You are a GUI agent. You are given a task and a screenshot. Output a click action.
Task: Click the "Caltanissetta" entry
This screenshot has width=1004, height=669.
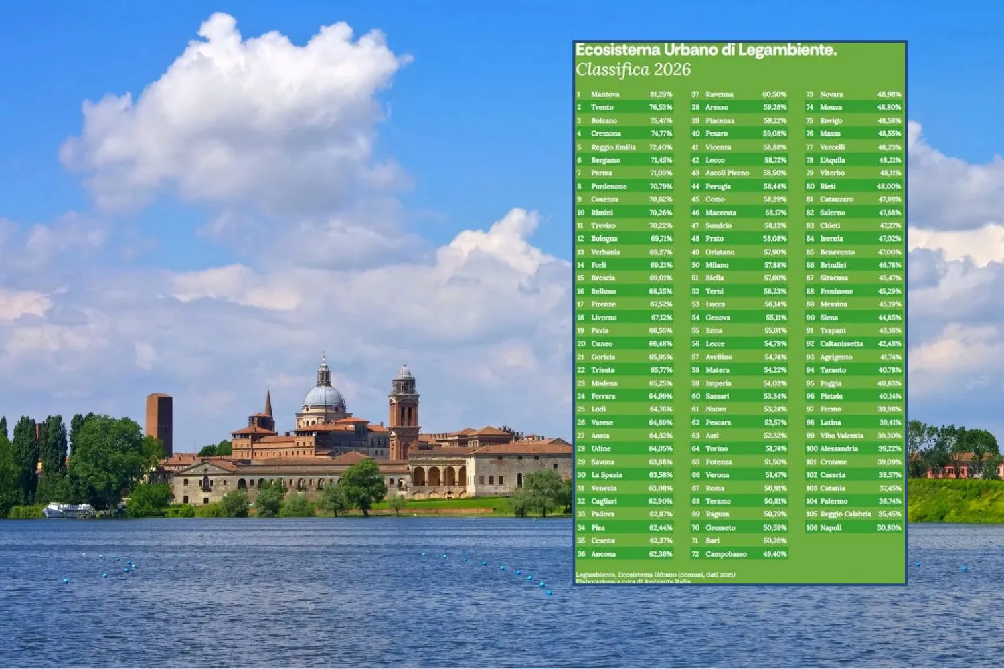pyautogui.click(x=841, y=344)
